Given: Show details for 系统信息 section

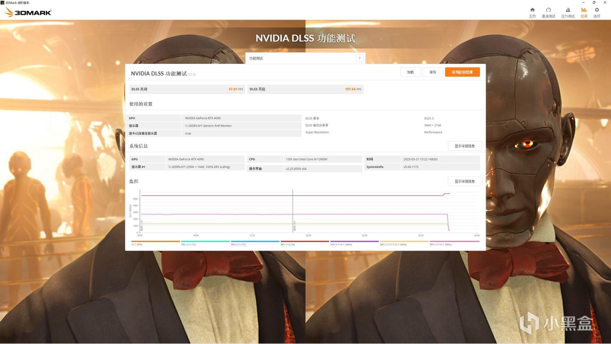Looking at the screenshot, I should (x=465, y=146).
